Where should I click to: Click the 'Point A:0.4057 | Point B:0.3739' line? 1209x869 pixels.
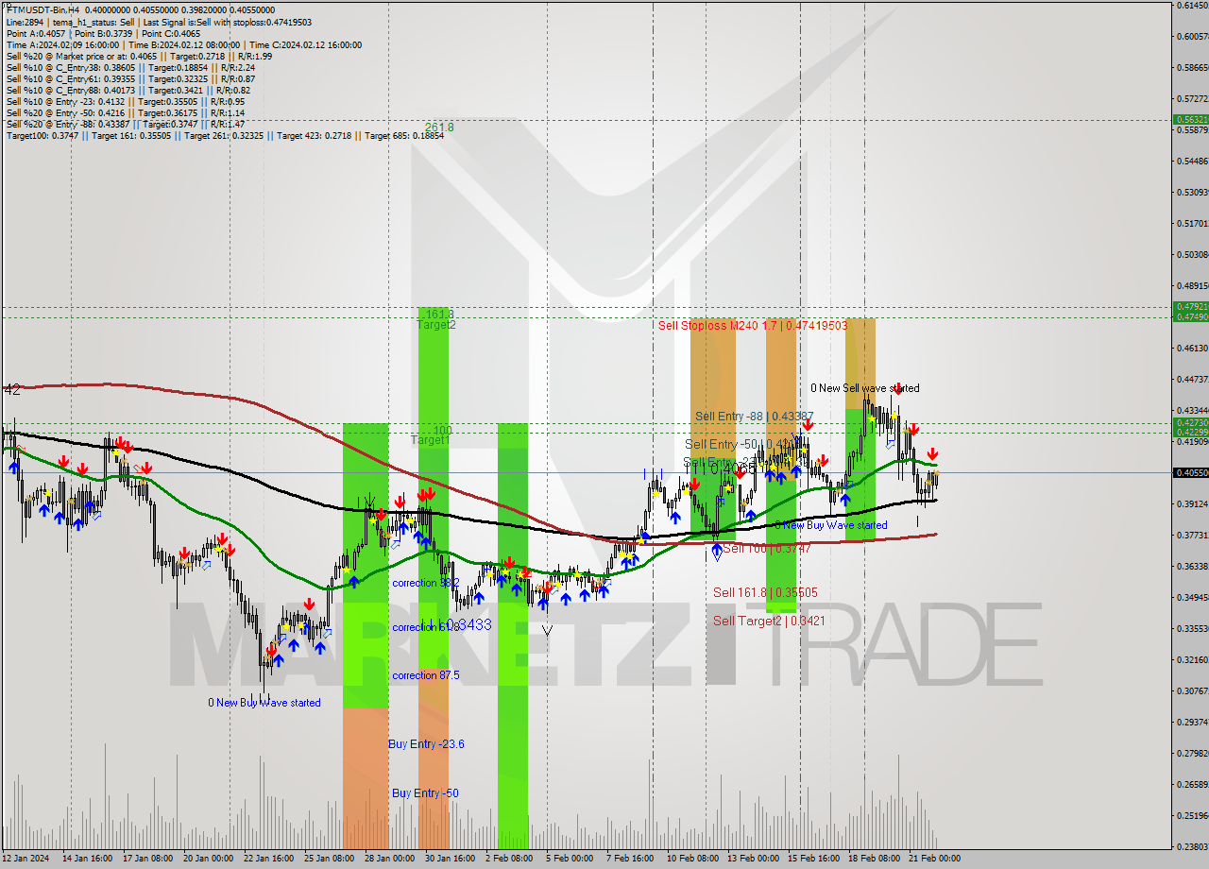[103, 33]
